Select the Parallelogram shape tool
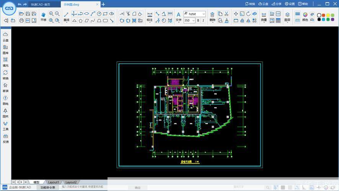 click(x=86, y=21)
